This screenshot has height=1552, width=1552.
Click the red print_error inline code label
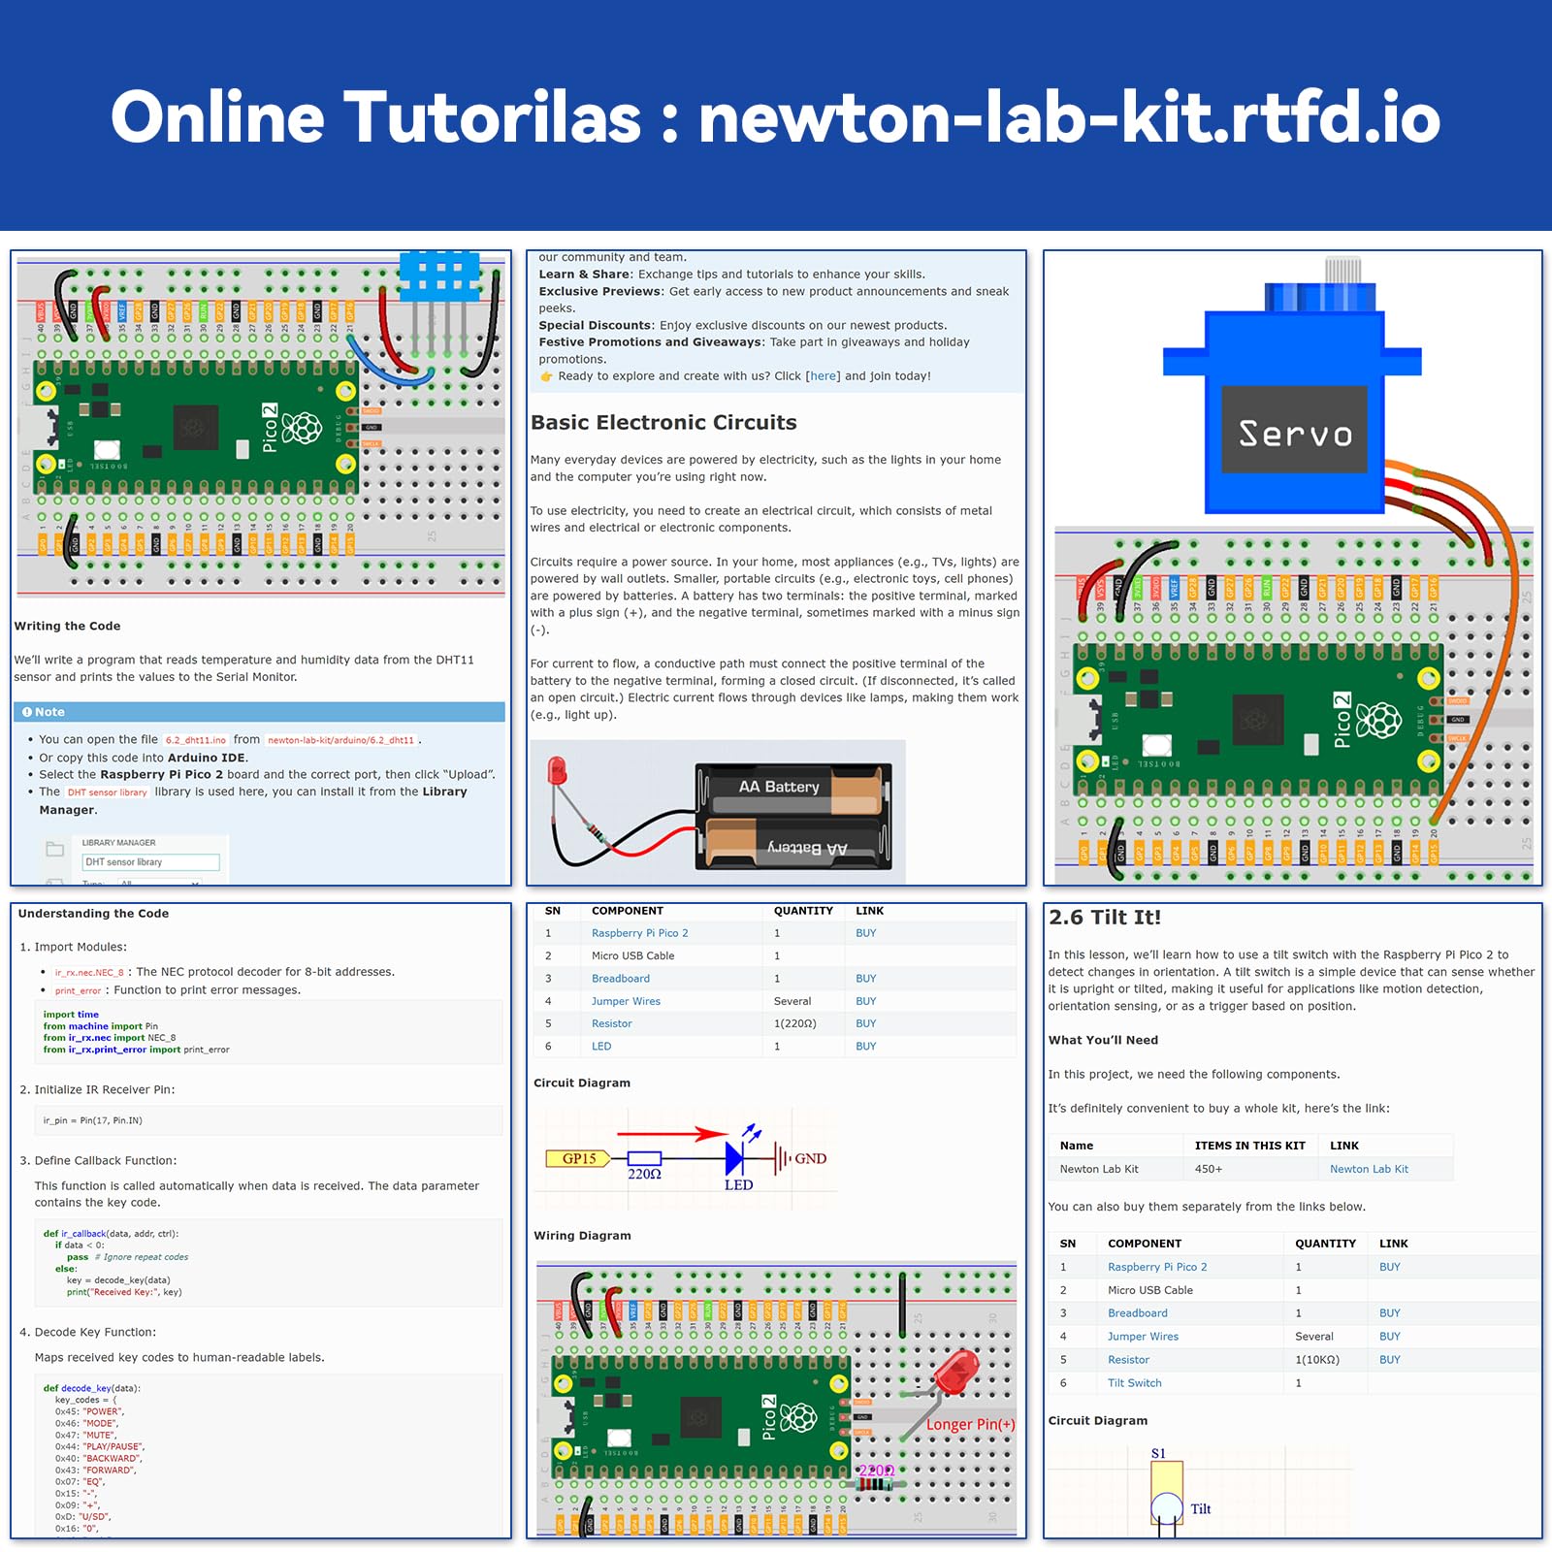pyautogui.click(x=79, y=990)
